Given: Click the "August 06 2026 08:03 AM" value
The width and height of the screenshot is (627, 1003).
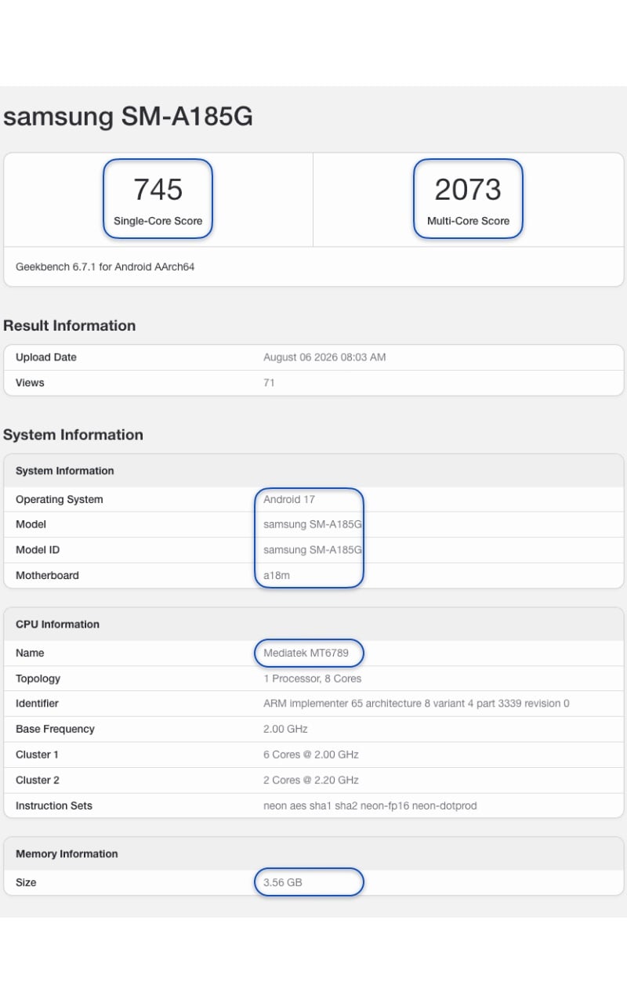Looking at the screenshot, I should point(324,357).
